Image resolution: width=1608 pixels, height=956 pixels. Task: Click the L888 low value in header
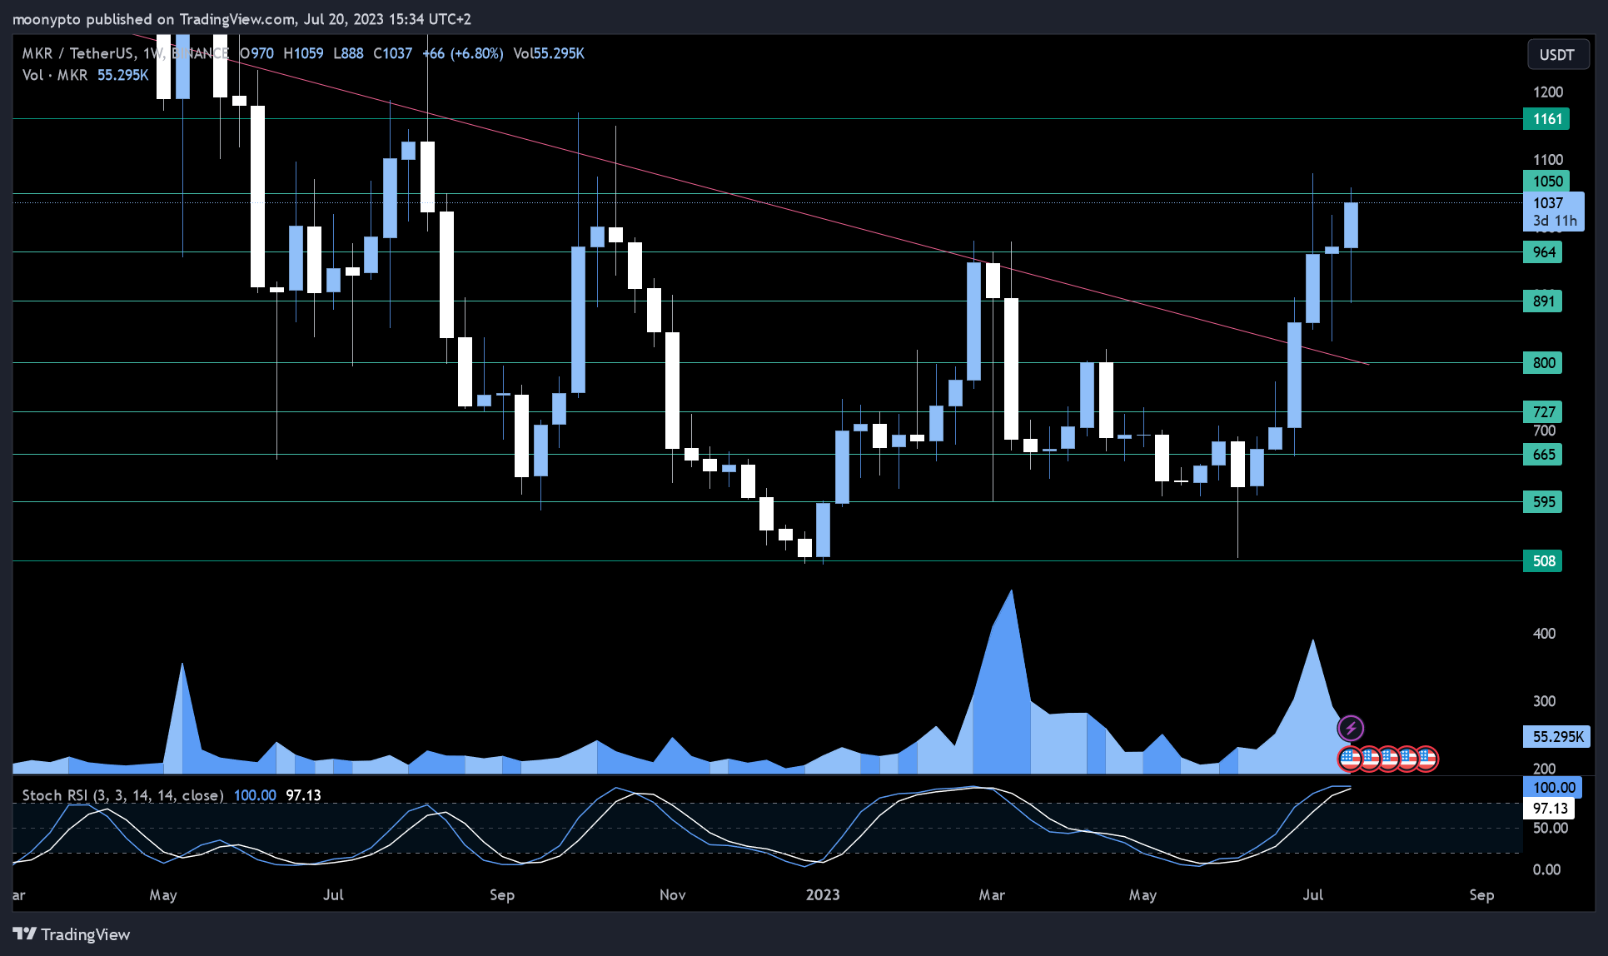point(348,53)
